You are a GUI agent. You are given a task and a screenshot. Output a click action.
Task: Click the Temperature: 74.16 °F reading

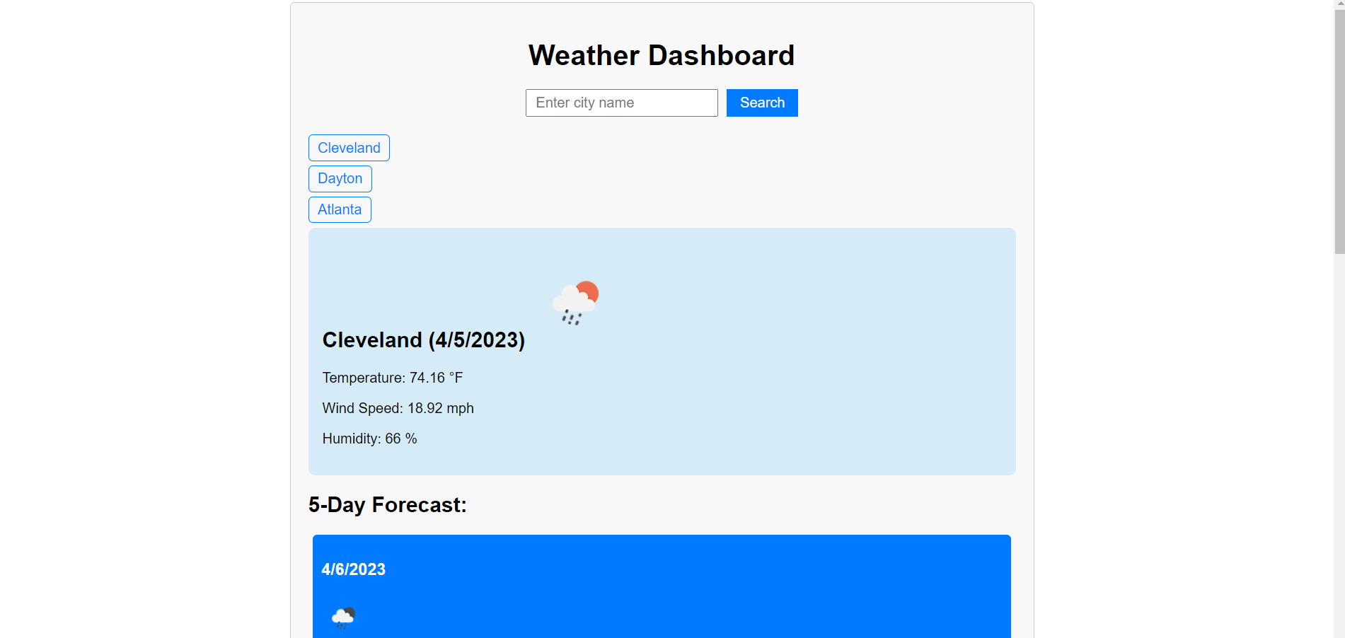click(x=392, y=378)
